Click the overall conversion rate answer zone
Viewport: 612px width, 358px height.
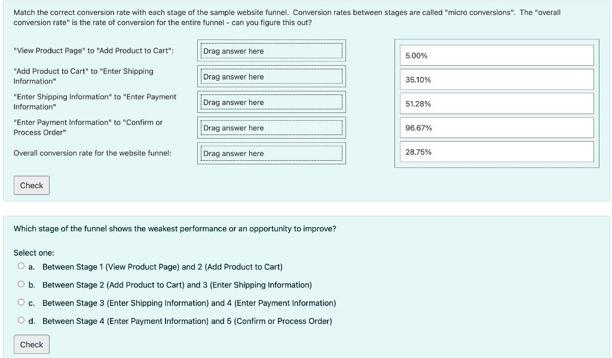pos(271,153)
